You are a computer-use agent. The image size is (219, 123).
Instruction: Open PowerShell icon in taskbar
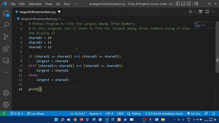125,120
